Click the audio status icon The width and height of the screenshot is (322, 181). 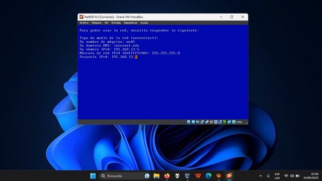coord(198,122)
